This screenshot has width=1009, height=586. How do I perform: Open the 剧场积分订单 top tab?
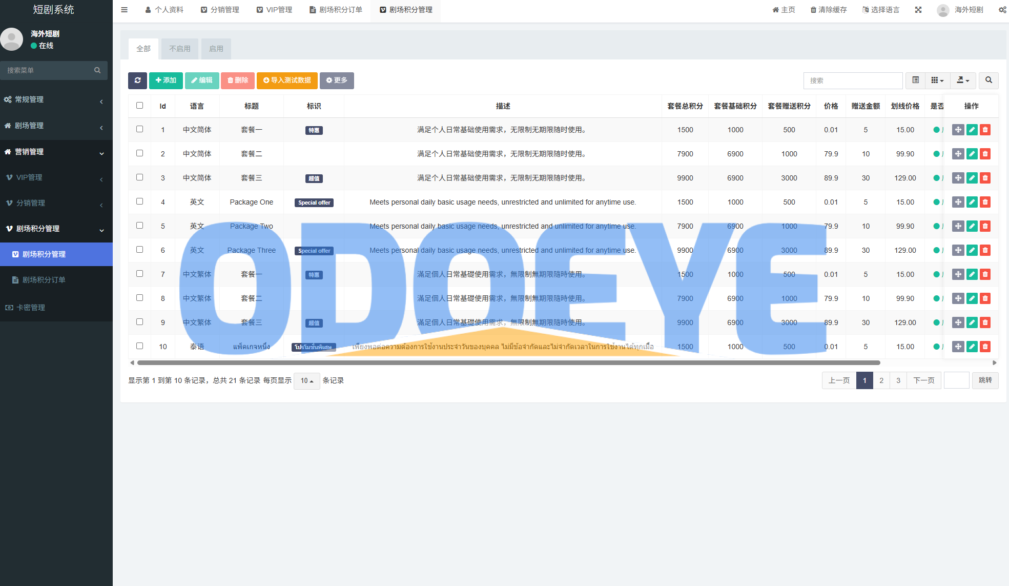click(336, 10)
